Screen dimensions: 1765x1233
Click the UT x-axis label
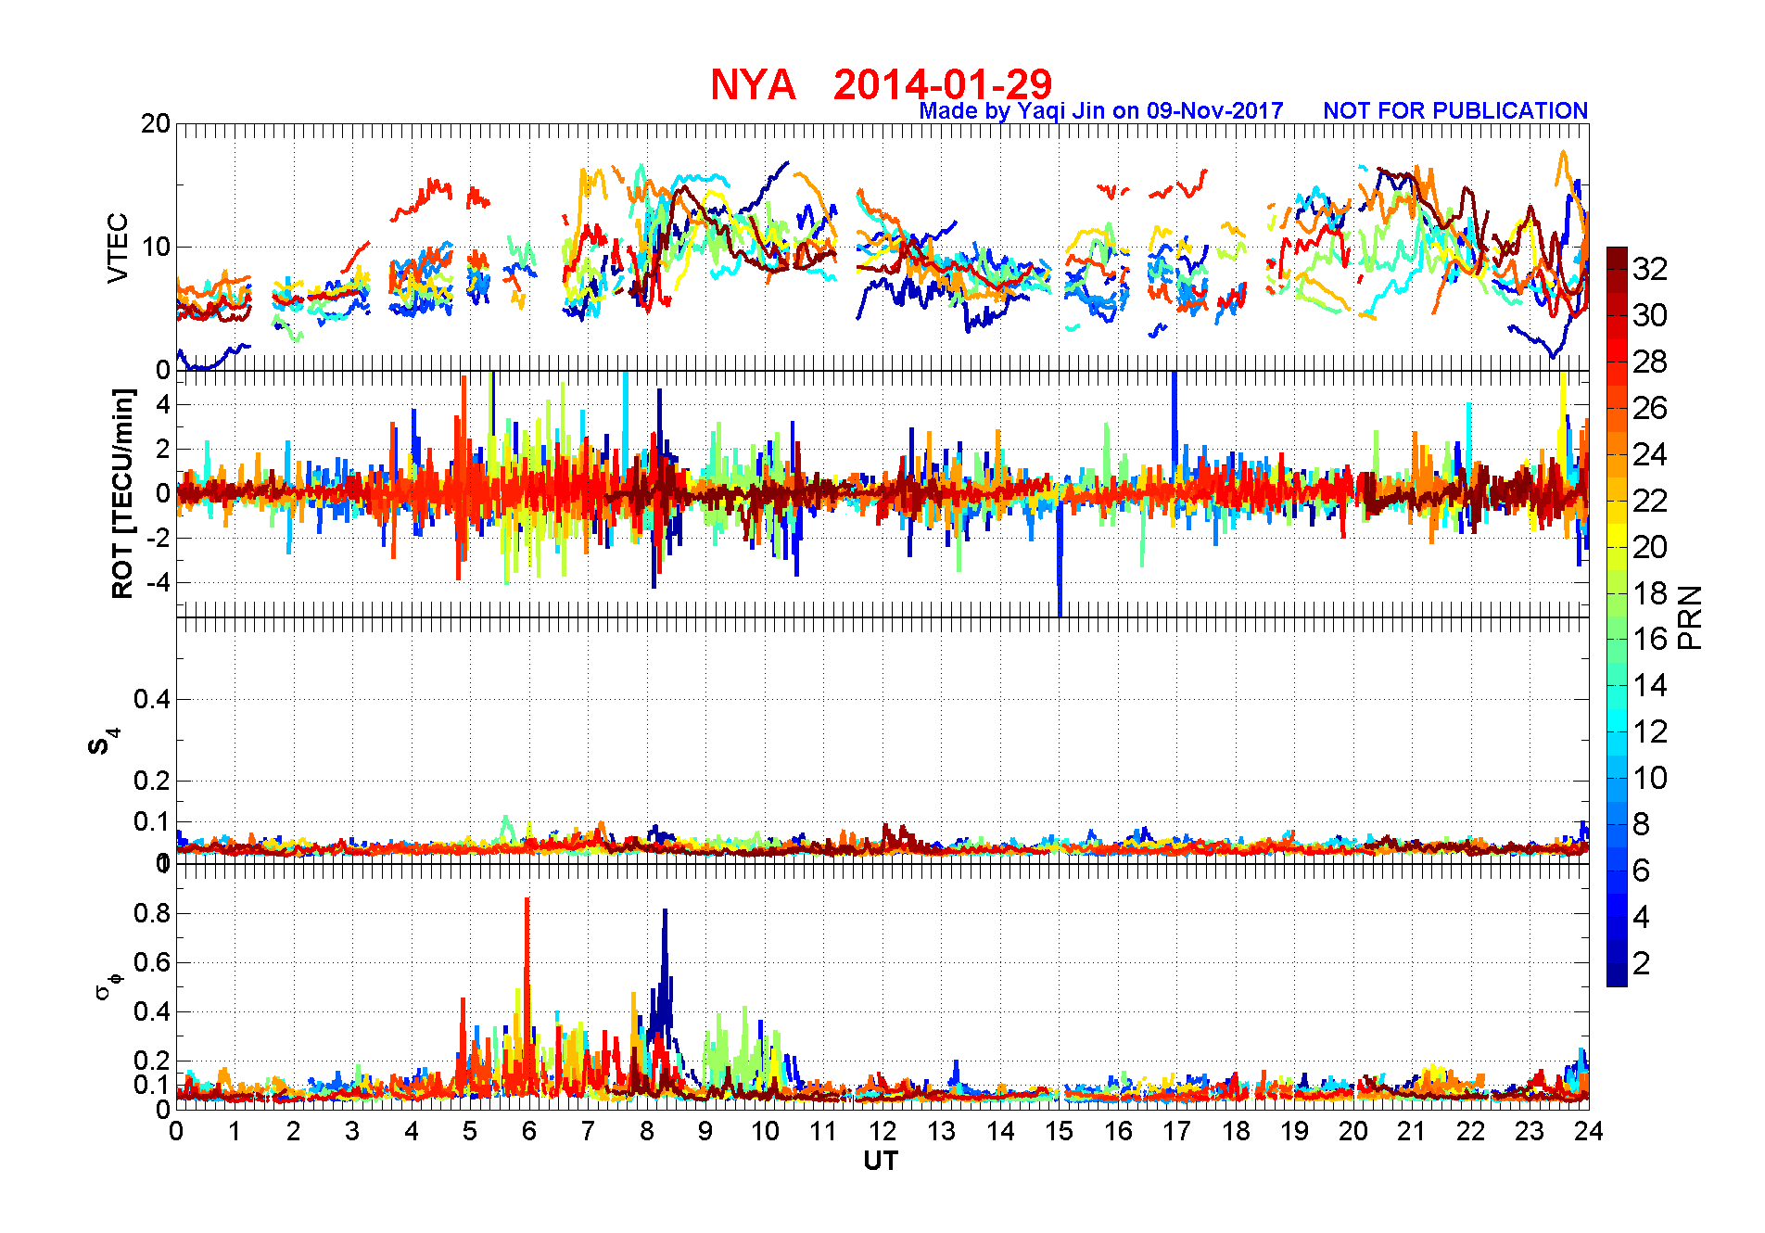[x=881, y=1161]
